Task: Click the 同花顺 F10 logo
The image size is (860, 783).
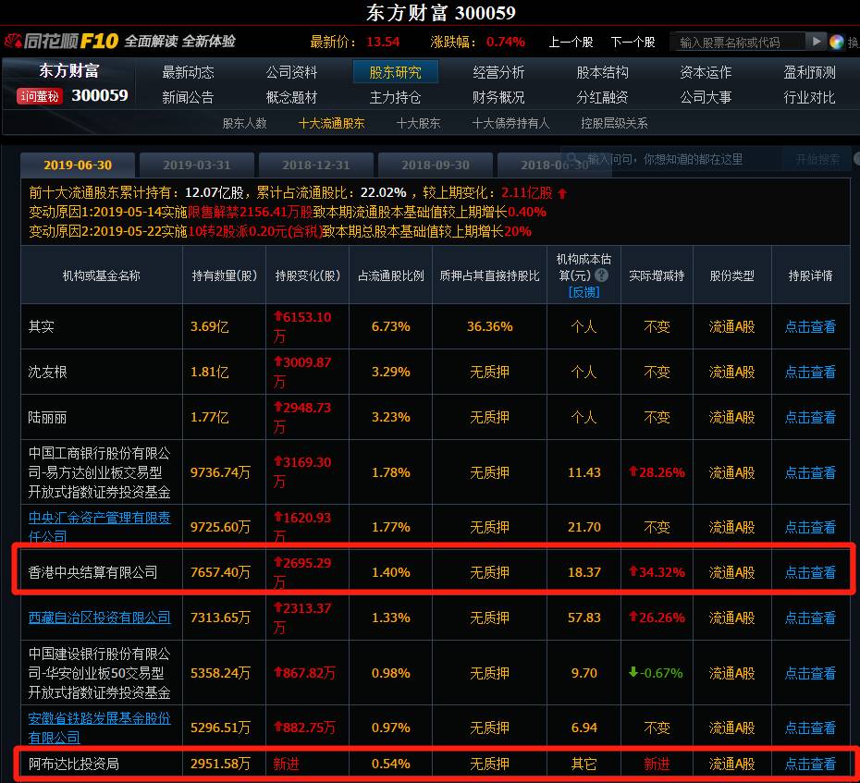Action: (x=61, y=41)
